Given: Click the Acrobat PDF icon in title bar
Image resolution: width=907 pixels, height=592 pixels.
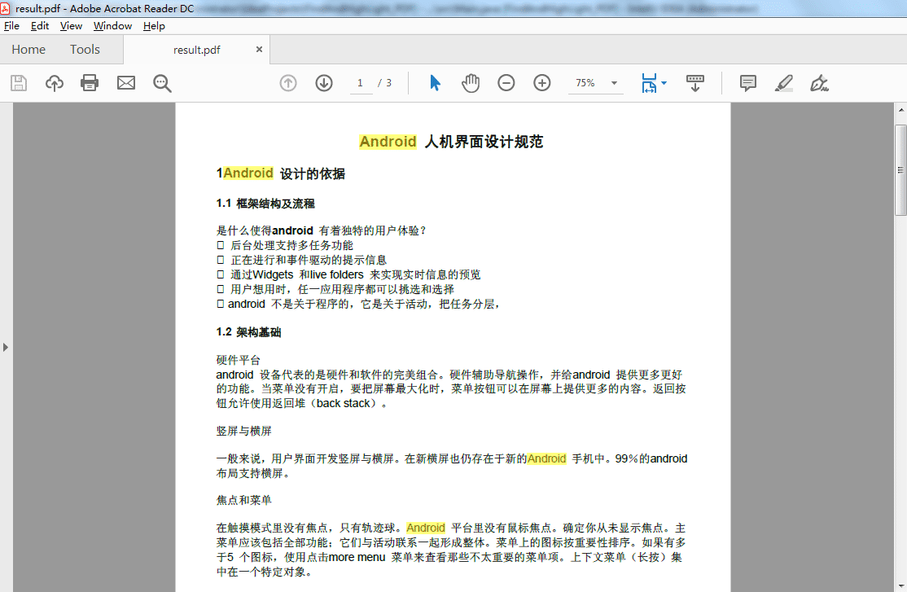Looking at the screenshot, I should point(5,9).
